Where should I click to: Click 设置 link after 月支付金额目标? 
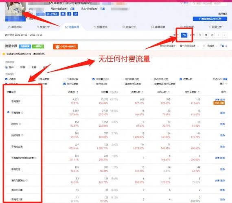72,9
